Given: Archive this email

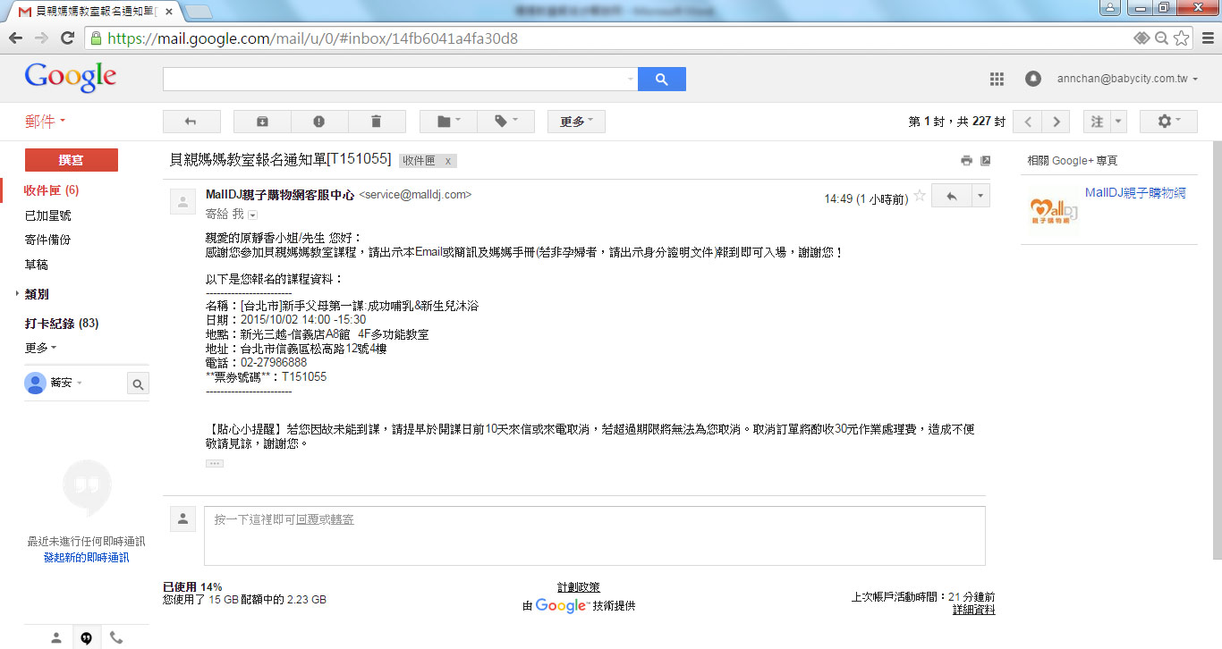Looking at the screenshot, I should (262, 121).
